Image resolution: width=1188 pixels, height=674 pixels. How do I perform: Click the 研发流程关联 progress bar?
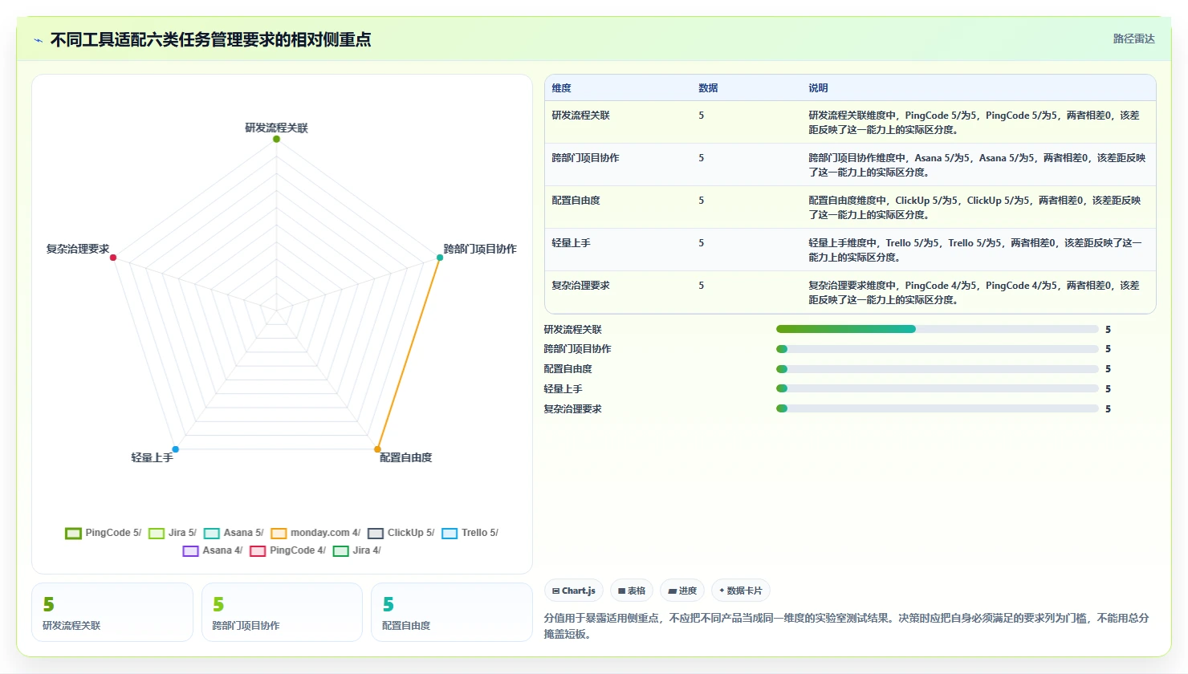(937, 329)
